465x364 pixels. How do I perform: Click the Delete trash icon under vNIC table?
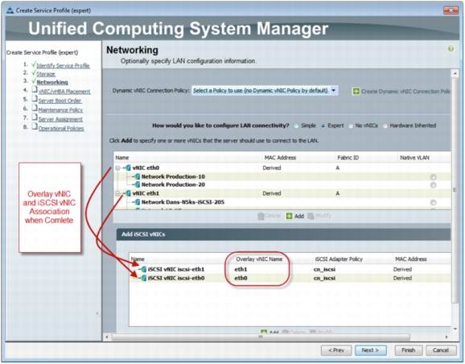coord(261,216)
